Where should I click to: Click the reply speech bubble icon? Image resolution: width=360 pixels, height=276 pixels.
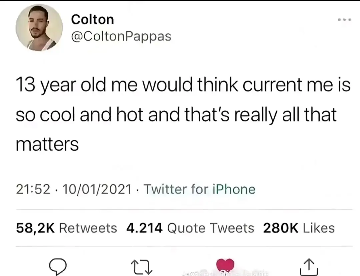[x=58, y=266]
